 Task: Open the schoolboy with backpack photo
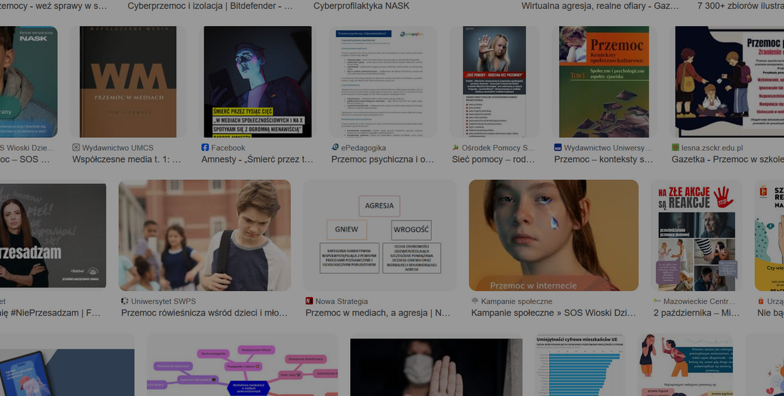click(204, 235)
